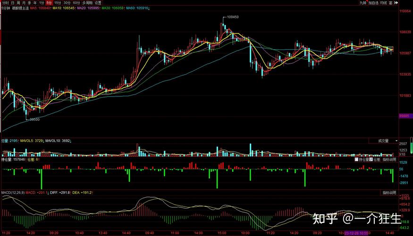Click the MACD(12,26,9) indicator label
This screenshot has height=236, width=413.
click(12, 193)
